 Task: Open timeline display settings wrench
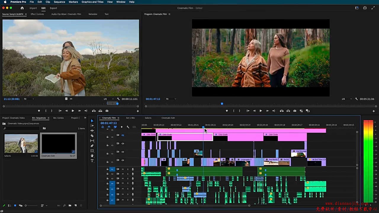pyautogui.click(x=128, y=127)
